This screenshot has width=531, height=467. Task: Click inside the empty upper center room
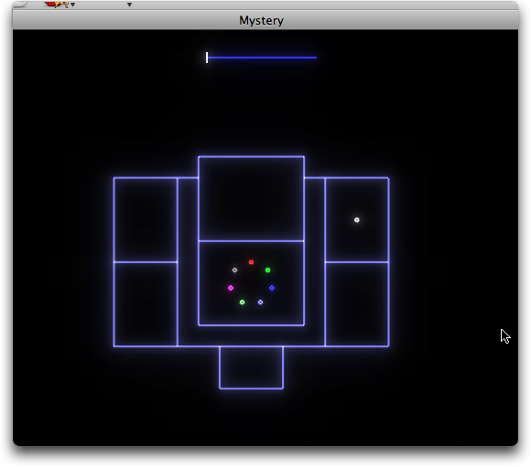(251, 199)
